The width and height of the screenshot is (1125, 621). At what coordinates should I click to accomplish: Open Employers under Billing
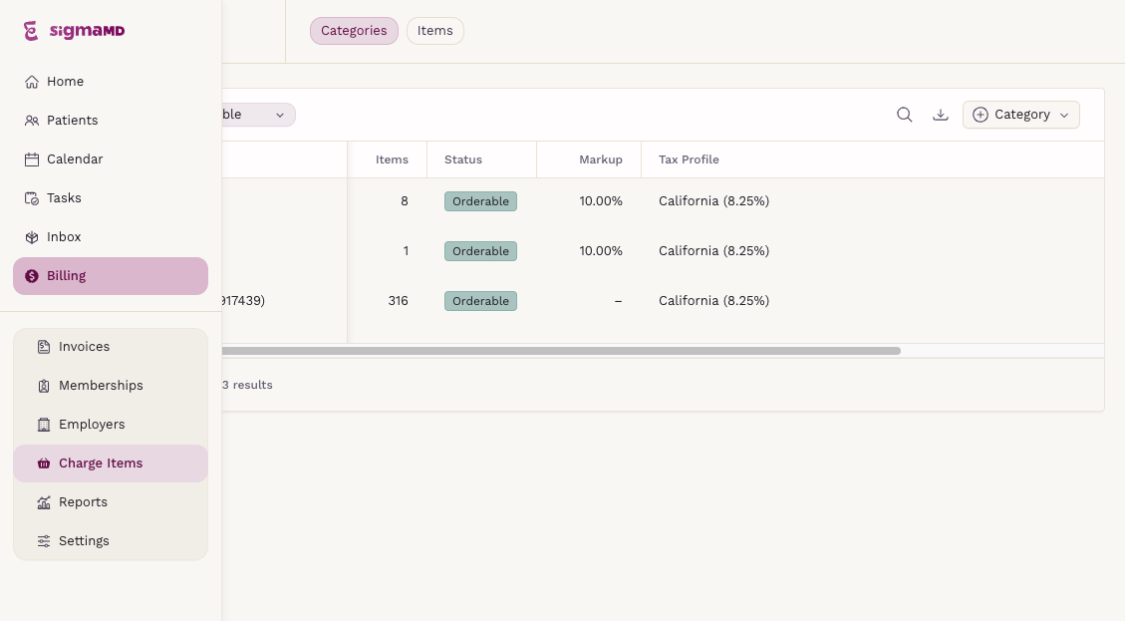(111, 425)
